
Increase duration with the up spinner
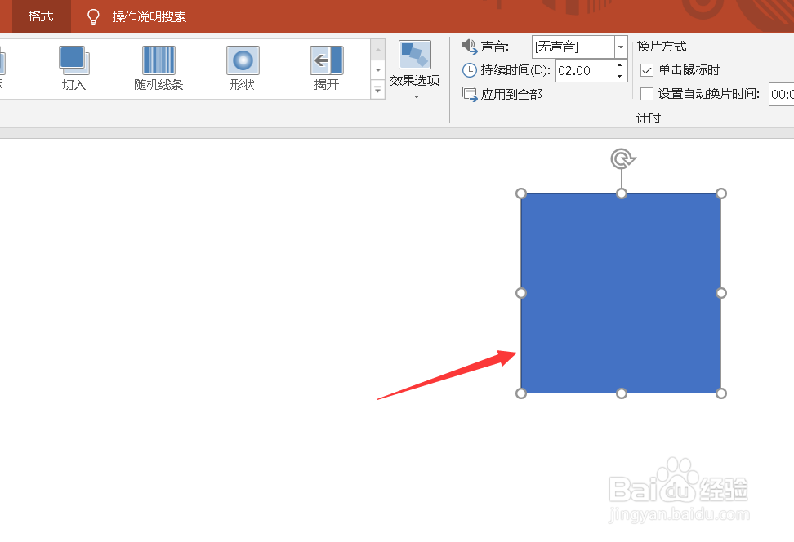tap(620, 66)
